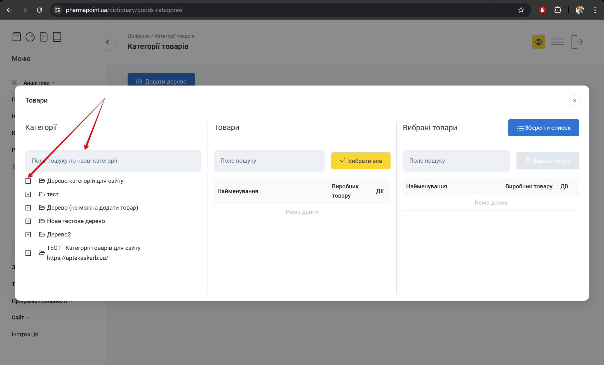Focus the category name search field
This screenshot has height=365, width=604.
pyautogui.click(x=113, y=161)
